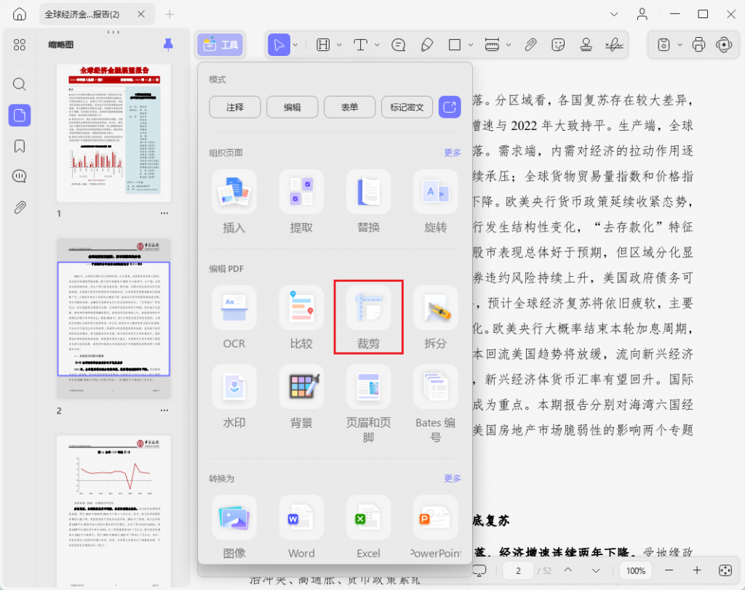Select the 插入 insert pages icon
The height and width of the screenshot is (590, 745).
pos(234,192)
